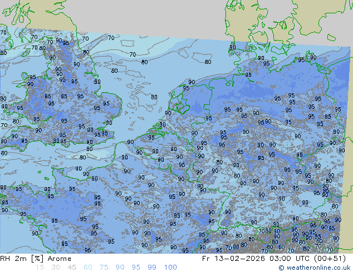
Task: Select the legend value 30
Action: (56, 268)
